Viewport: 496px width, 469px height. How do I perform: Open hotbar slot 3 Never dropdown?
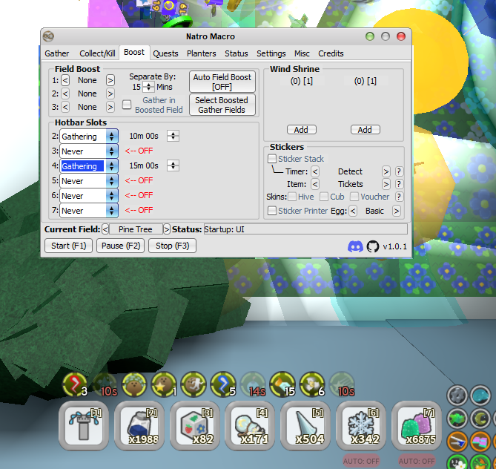tap(89, 151)
